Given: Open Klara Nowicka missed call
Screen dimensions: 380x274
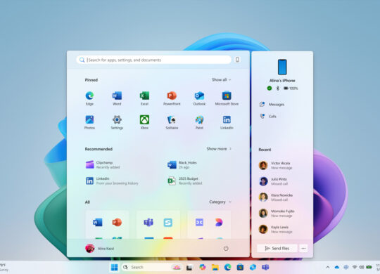Looking at the screenshot, I should coord(276,197).
